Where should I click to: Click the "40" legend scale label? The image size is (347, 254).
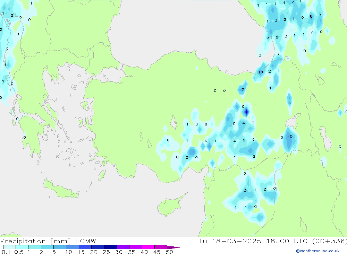coord(144,252)
